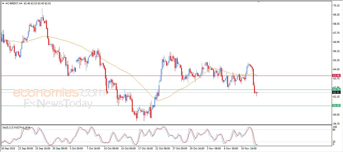Select the green 61.35 price tag

336,106
